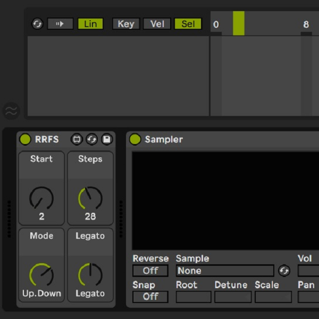Toggle the Snap Off button

coord(150,297)
